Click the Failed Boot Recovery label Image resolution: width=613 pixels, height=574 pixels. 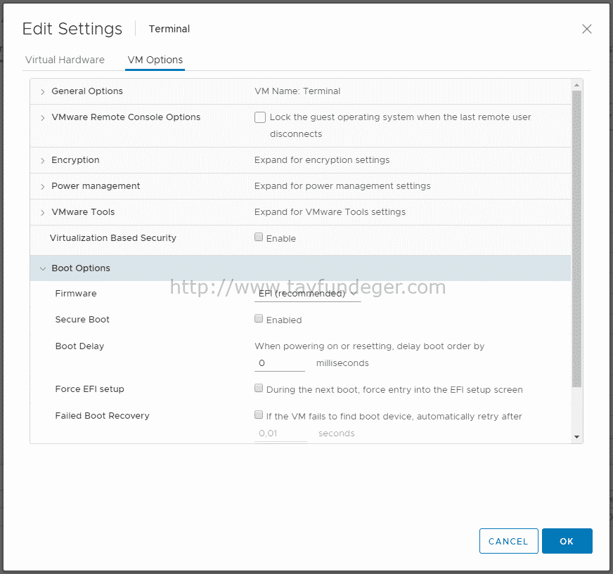[x=102, y=416]
